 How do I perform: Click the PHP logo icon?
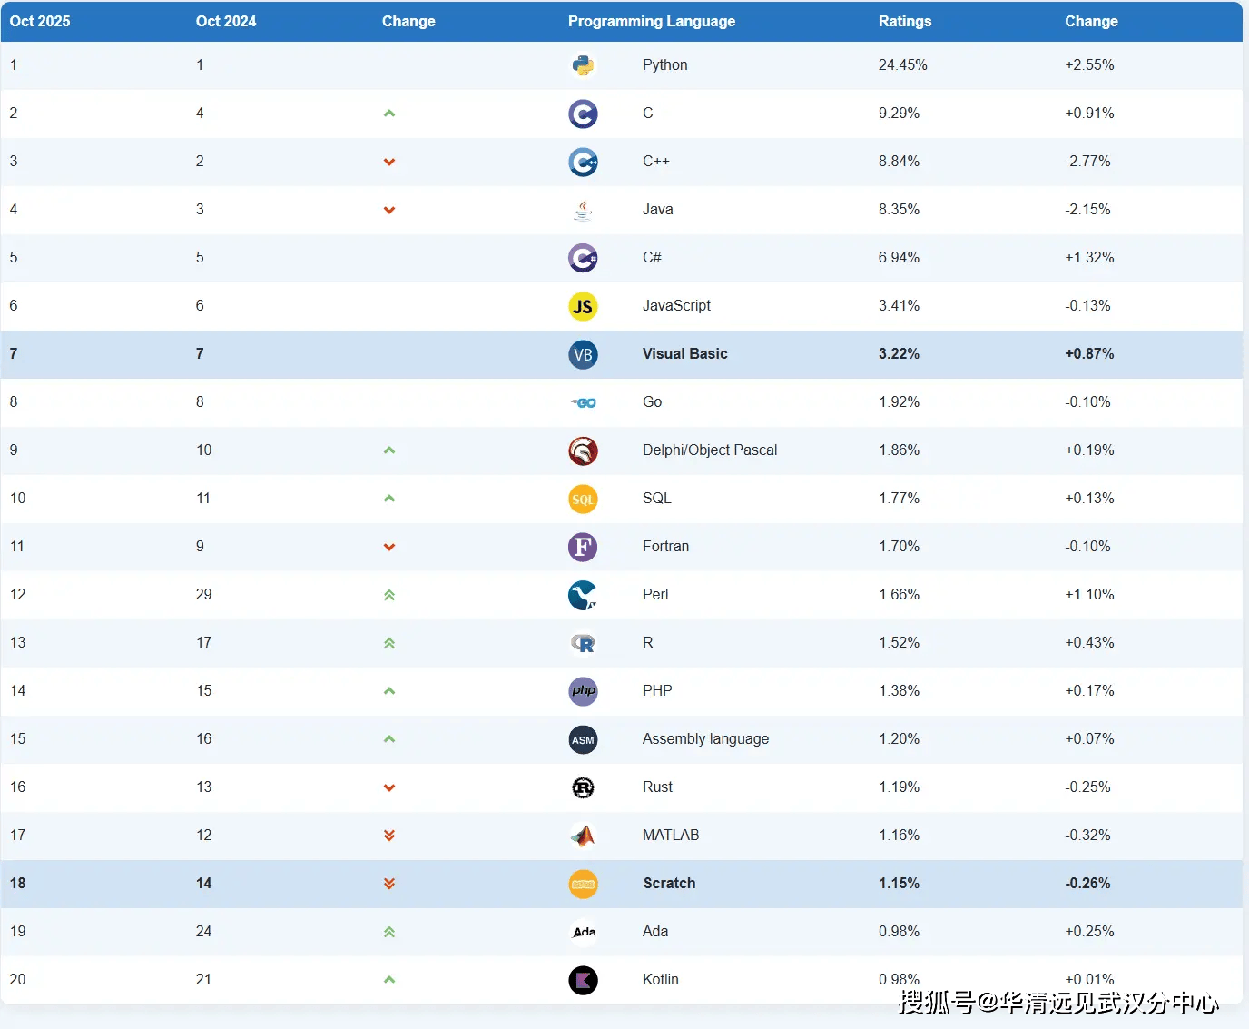click(x=583, y=691)
